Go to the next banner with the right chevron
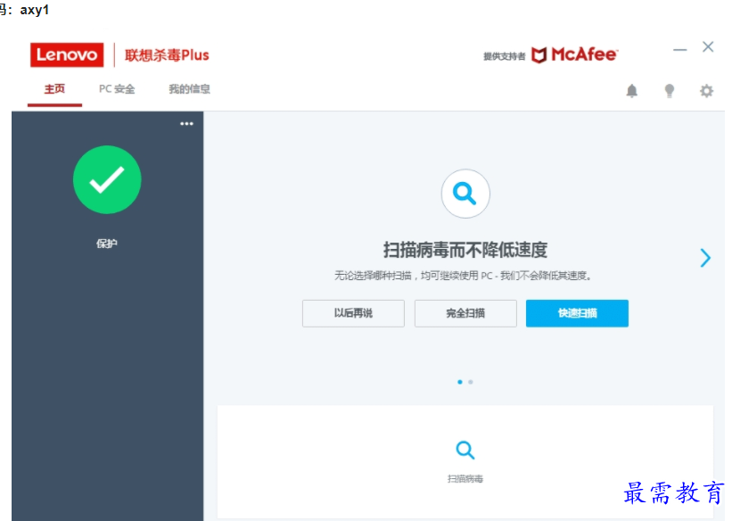This screenshot has width=732, height=521. (x=705, y=258)
